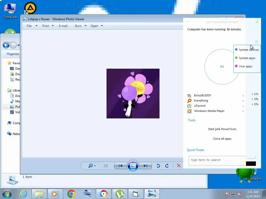This screenshot has width=266, height=199.
Task: Expand the Open dropdown arrow
Action: click(102, 26)
